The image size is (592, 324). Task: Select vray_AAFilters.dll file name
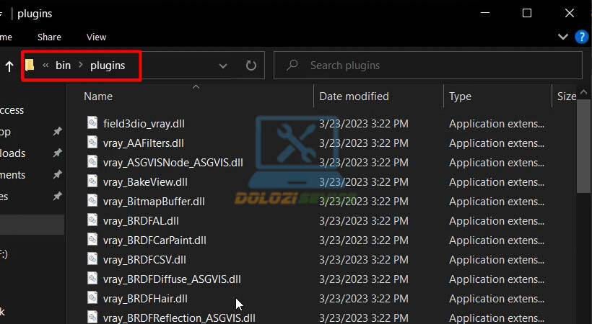pyautogui.click(x=144, y=143)
